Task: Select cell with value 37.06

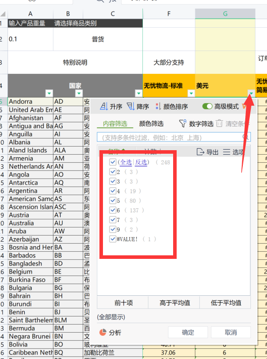Action: (x=169, y=352)
